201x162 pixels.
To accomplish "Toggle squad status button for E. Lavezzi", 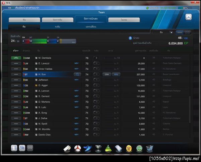I will (x=16, y=63).
